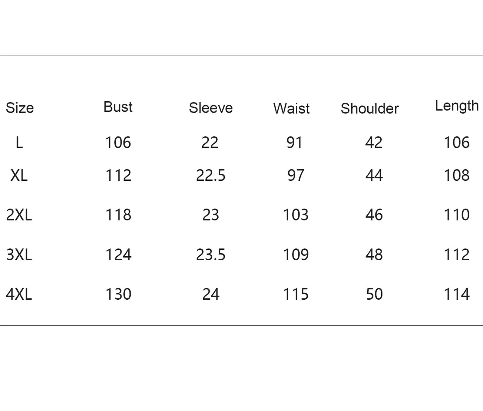Image resolution: width=483 pixels, height=411 pixels.
Task: Click the Size column header
Action: 20,108
